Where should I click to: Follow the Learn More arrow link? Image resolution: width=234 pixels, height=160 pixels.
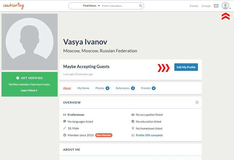[x=29, y=90]
